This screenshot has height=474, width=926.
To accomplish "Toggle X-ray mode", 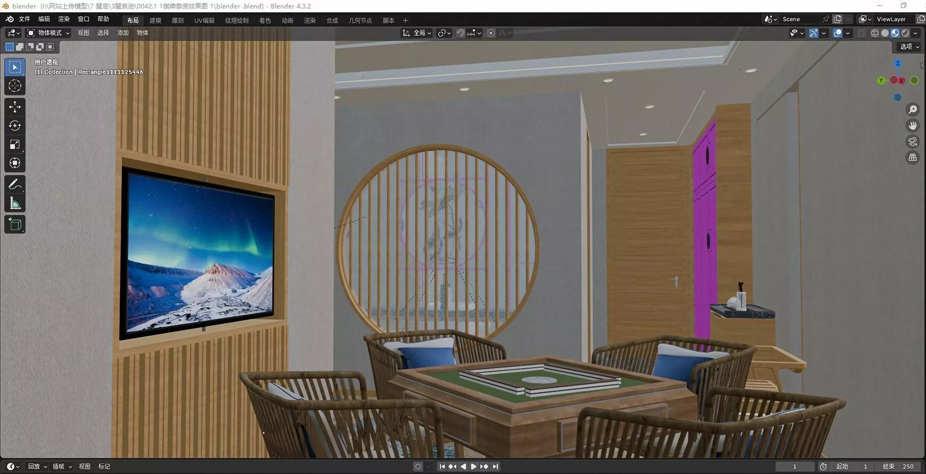I will tap(861, 33).
